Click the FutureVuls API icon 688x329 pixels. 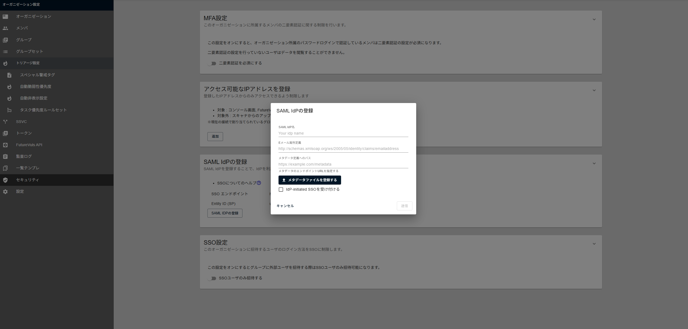[5, 145]
